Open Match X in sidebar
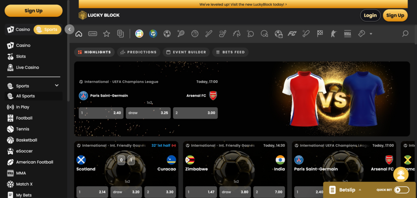Image resolution: width=417 pixels, height=198 pixels. [x=33, y=184]
